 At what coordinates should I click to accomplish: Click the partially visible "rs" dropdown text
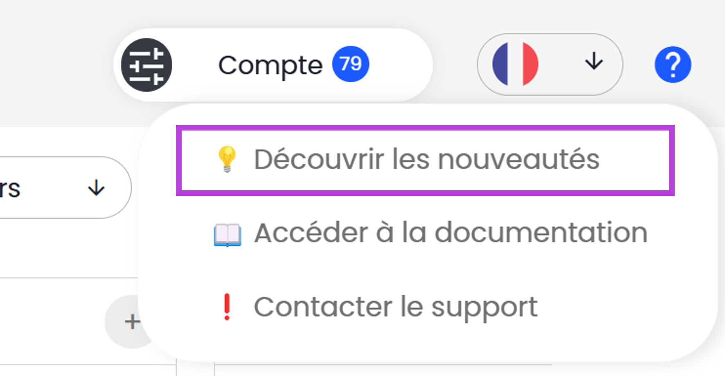pos(10,189)
